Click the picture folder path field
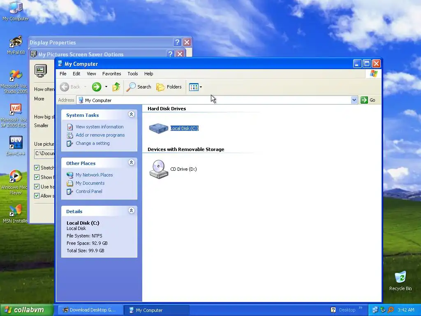Image resolution: width=421 pixels, height=316 pixels. 44,153
